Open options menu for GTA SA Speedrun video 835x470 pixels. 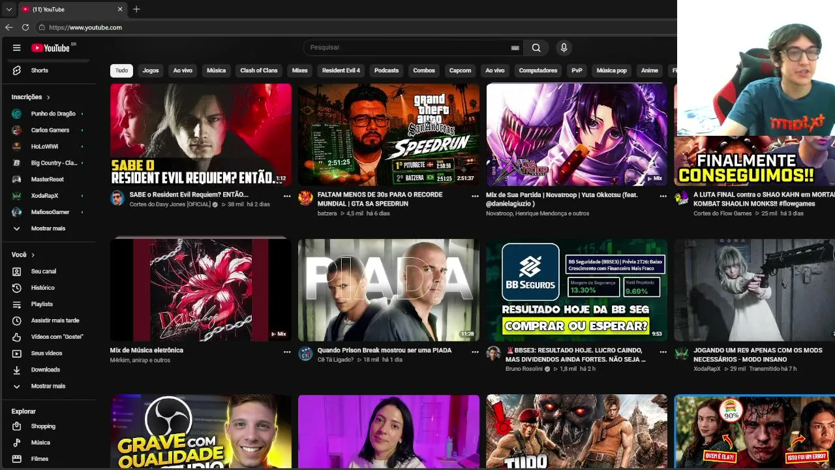coord(475,196)
